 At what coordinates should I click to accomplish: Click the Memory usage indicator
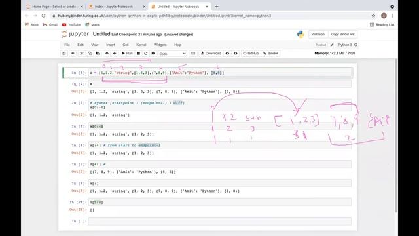point(335,54)
